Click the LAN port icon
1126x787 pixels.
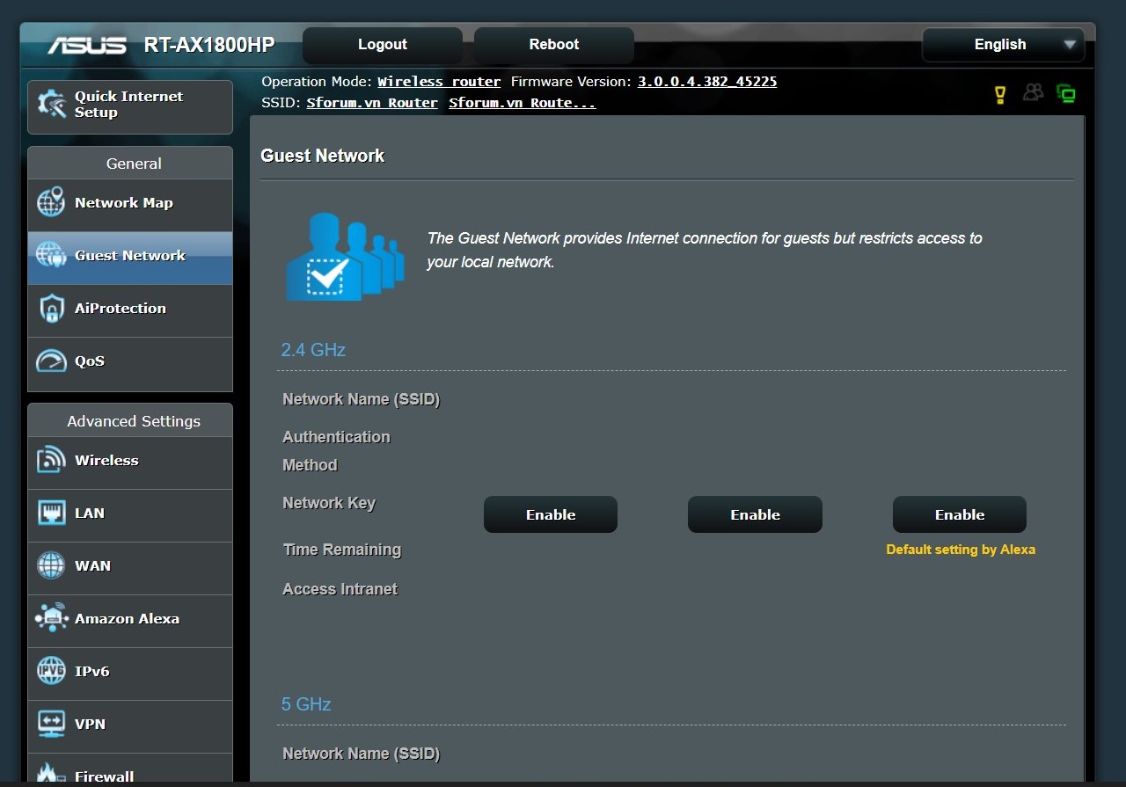click(x=51, y=513)
